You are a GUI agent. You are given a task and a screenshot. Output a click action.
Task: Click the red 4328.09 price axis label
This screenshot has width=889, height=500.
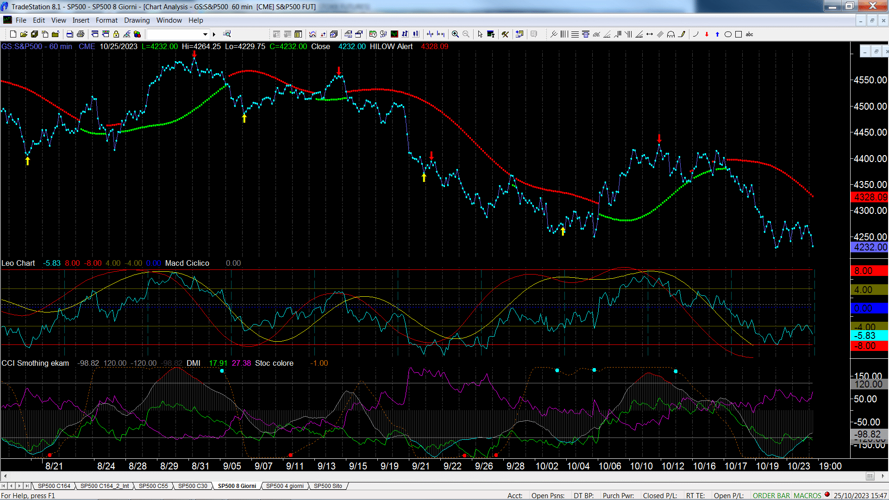click(870, 197)
